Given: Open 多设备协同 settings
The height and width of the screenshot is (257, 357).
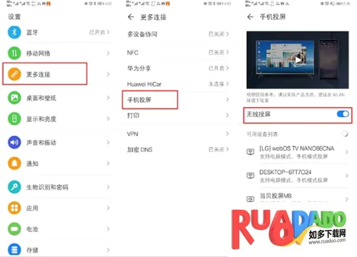Looking at the screenshot, I should (178, 34).
